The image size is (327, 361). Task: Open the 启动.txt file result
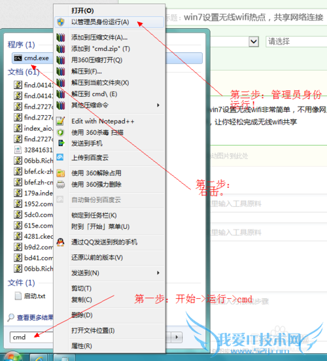pos(30,296)
